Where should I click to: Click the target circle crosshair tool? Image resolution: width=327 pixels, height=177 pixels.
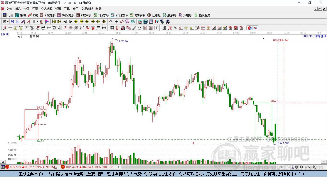[x=65, y=28]
